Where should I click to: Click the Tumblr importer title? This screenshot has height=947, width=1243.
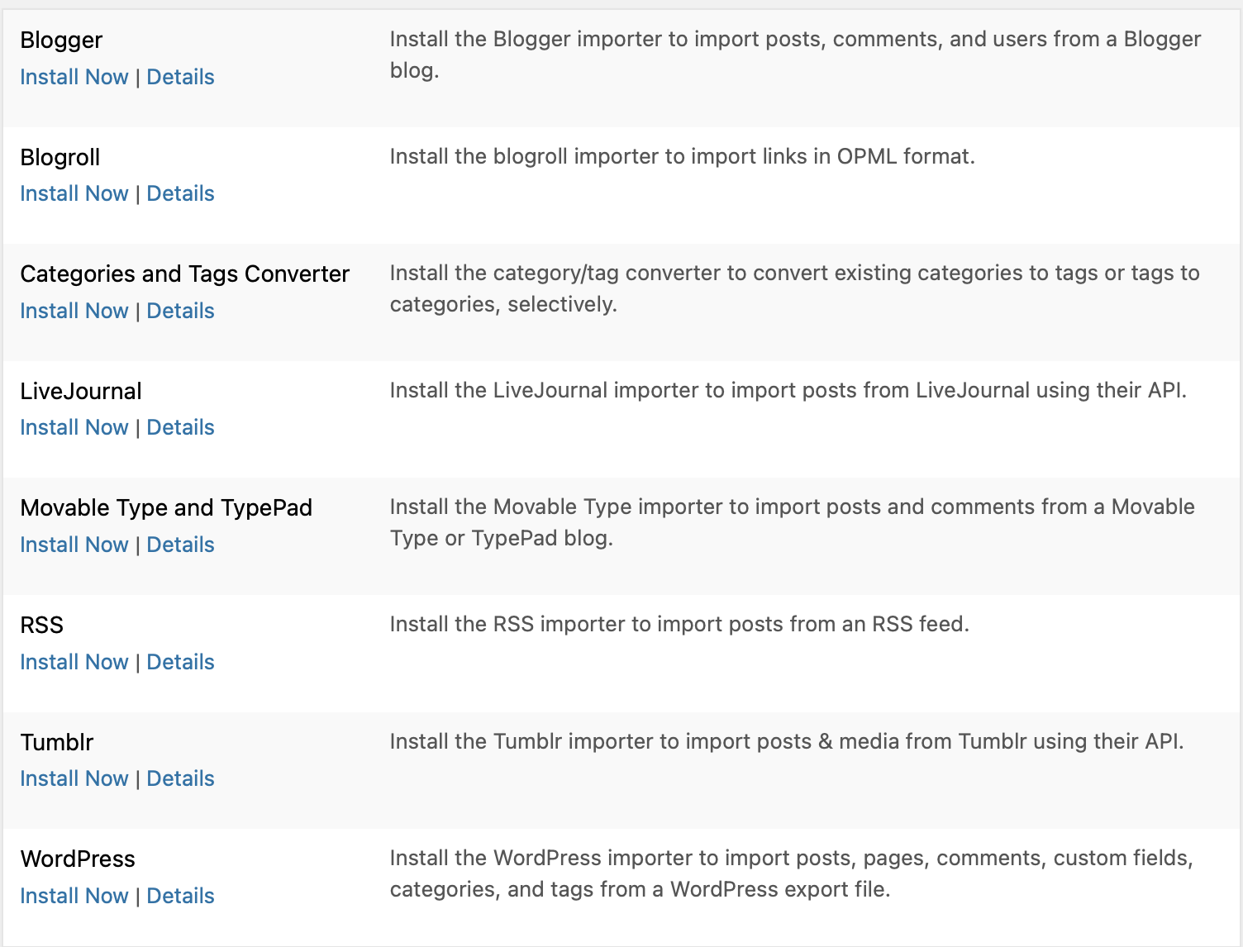pyautogui.click(x=56, y=742)
